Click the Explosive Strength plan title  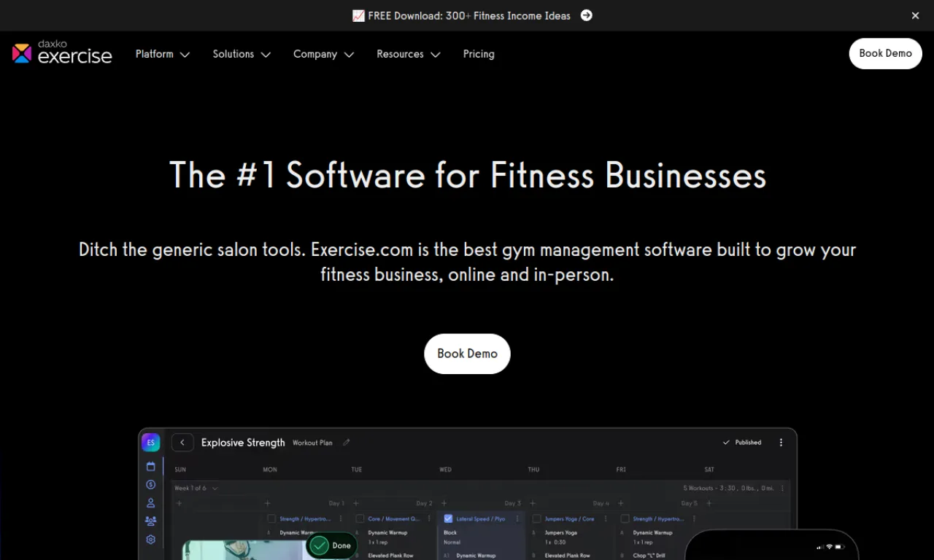[243, 443]
